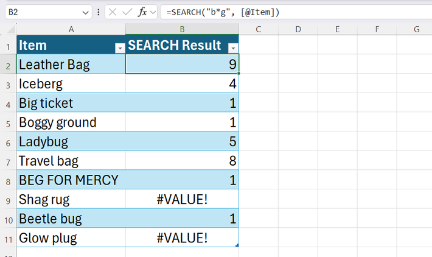Click the Name Box showing B2
Screen dimensions: 432x257
(x=49, y=12)
